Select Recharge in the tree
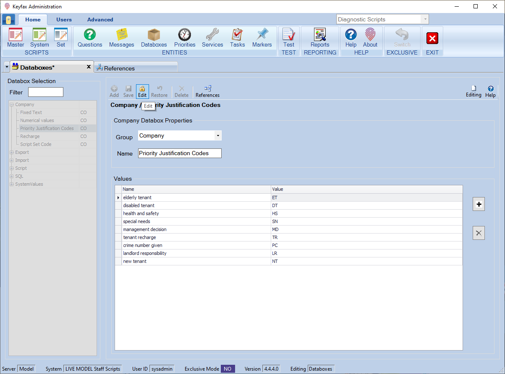 point(30,136)
